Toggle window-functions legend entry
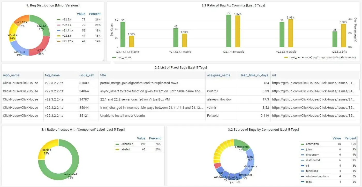The width and height of the screenshot is (362, 187). tap(317, 176)
